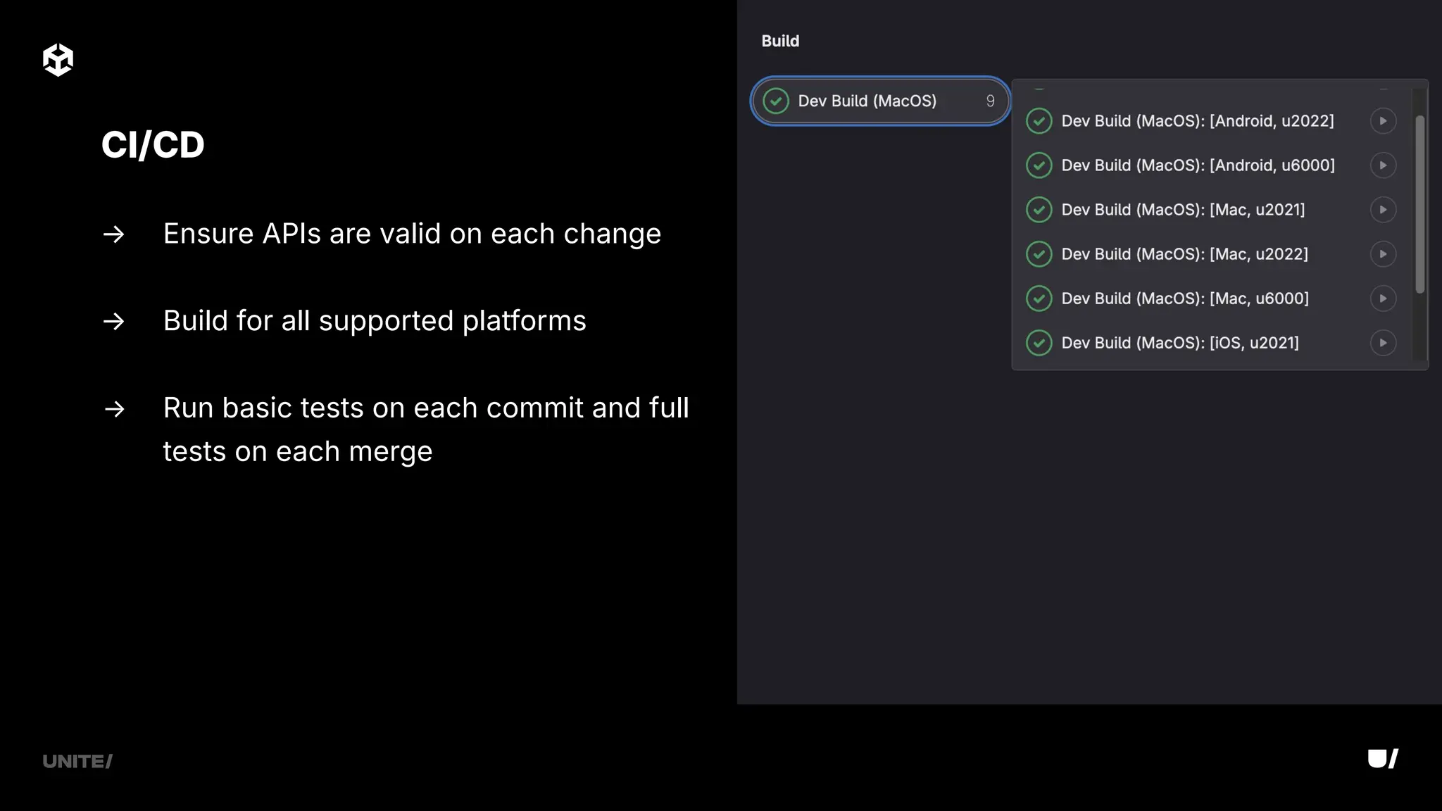
Task: Open job Dev Build (MacOS): [Mac, u2021]
Action: pos(1183,210)
